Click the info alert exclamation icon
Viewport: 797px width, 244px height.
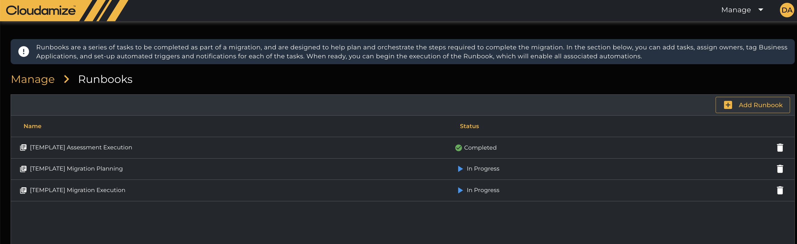24,52
